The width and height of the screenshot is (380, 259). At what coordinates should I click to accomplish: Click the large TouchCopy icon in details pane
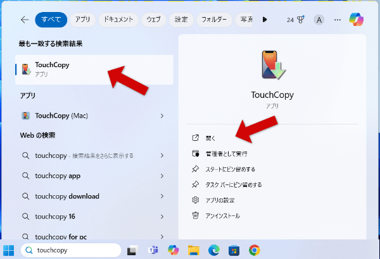[x=274, y=65]
